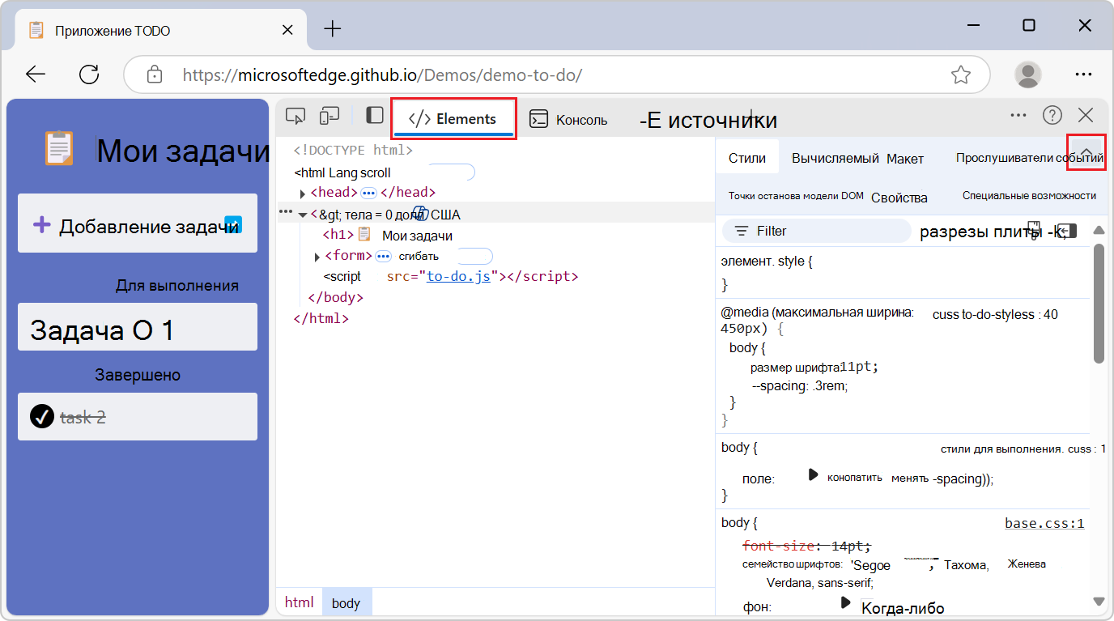Click the Добавление задачи field

click(x=138, y=223)
